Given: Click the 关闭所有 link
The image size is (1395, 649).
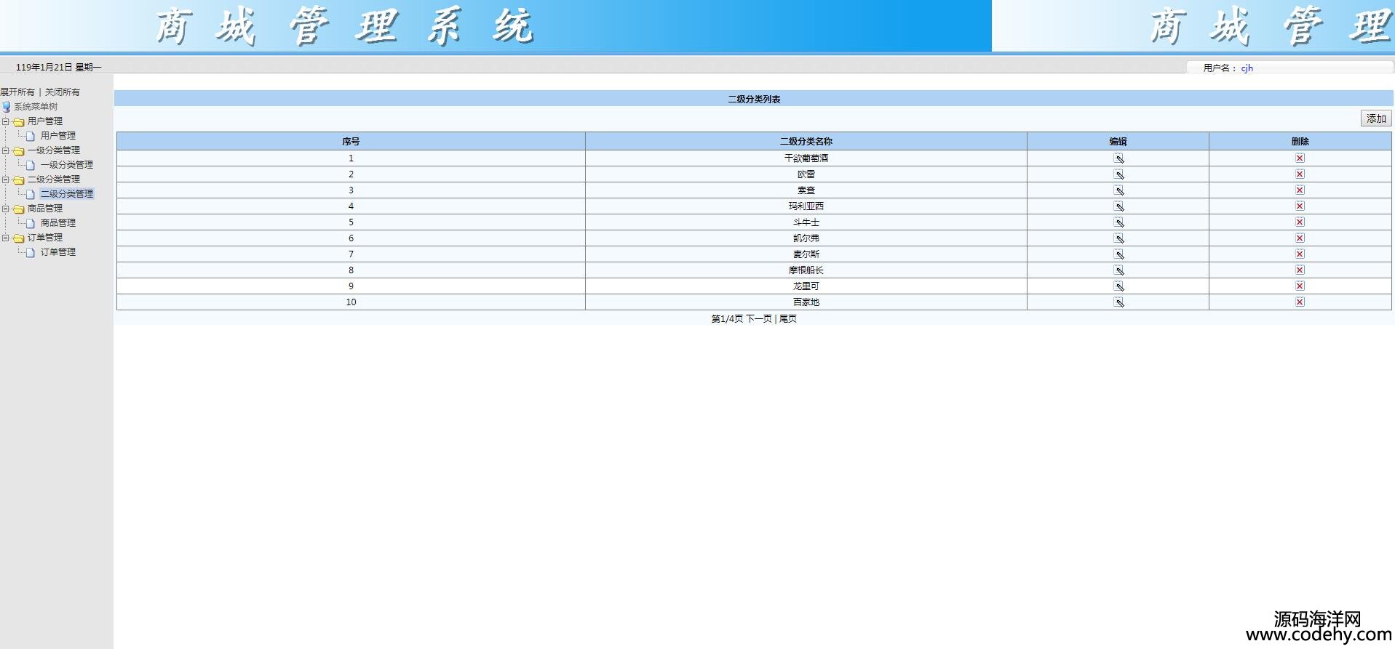Looking at the screenshot, I should tap(63, 92).
